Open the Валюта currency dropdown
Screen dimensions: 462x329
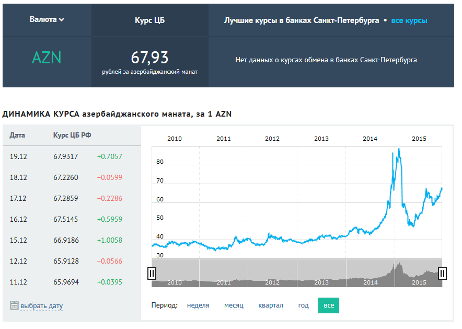tap(47, 20)
